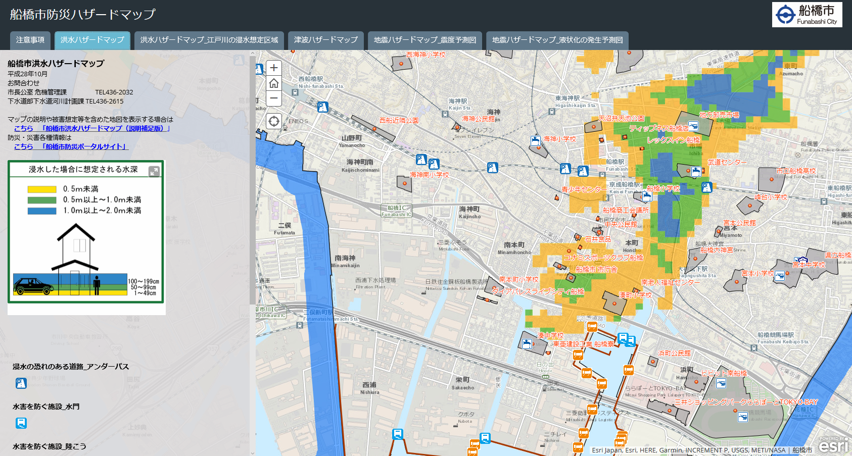This screenshot has width=852, height=456.
Task: Open the 注意事項 tab
Action: pyautogui.click(x=30, y=40)
